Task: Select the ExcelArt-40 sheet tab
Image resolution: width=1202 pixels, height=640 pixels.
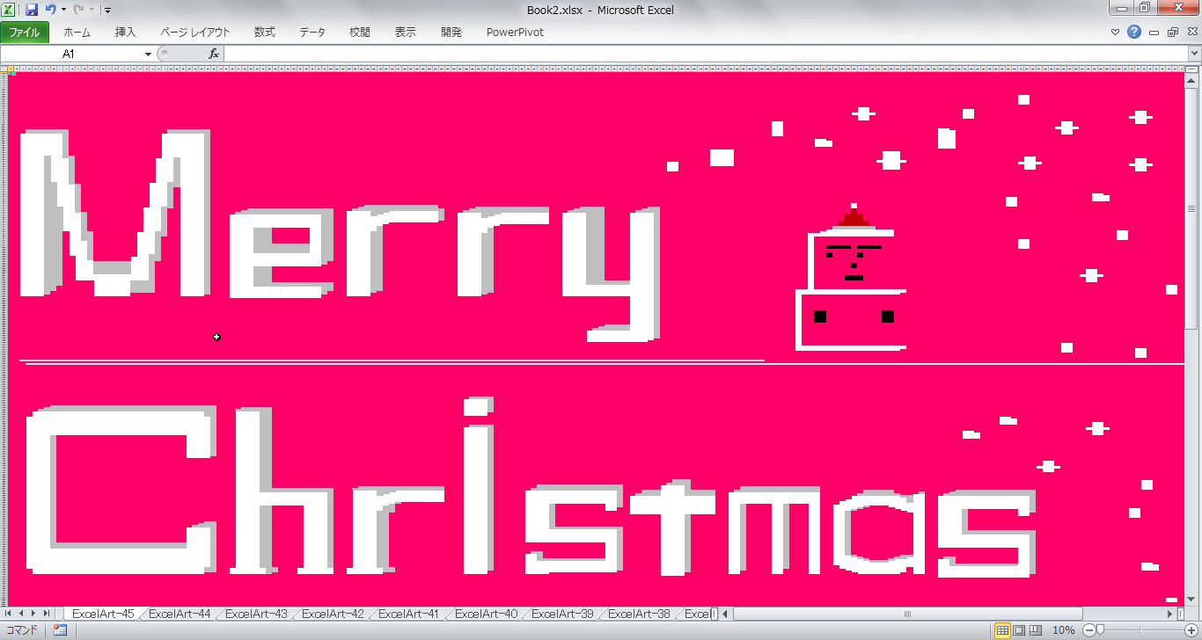Action: 486,614
